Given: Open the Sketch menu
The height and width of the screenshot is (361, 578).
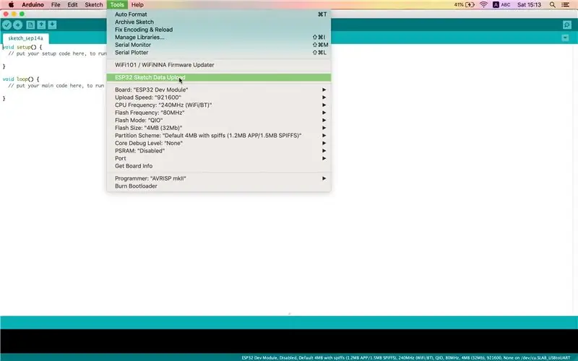Looking at the screenshot, I should [x=94, y=5].
